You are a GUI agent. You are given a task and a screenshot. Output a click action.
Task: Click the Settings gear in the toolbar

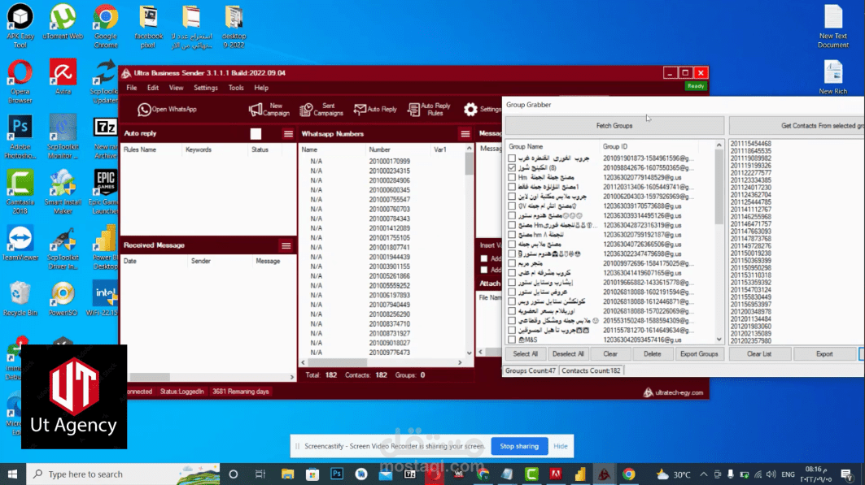(x=483, y=109)
